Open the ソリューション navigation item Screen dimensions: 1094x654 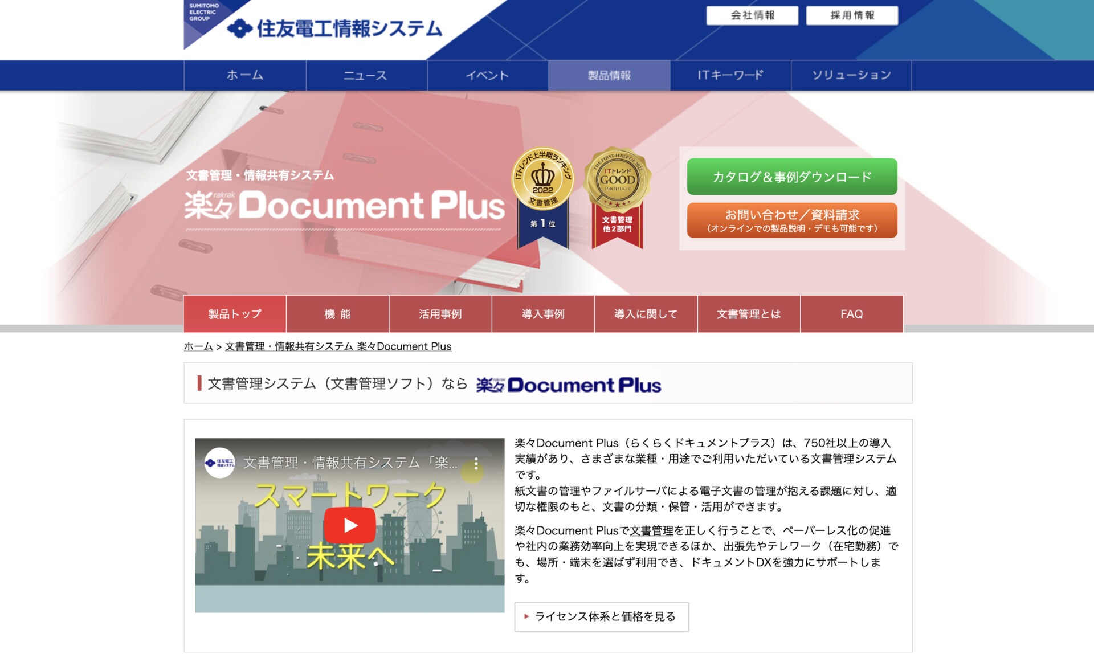point(851,75)
